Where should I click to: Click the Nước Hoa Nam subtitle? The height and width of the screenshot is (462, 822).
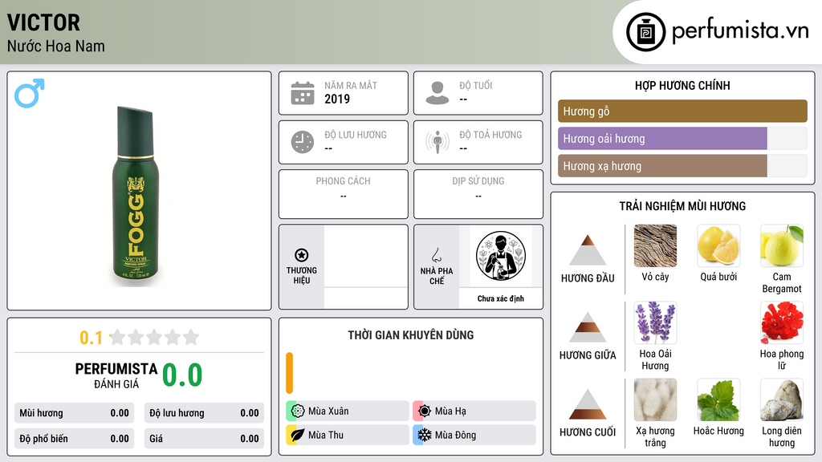56,46
